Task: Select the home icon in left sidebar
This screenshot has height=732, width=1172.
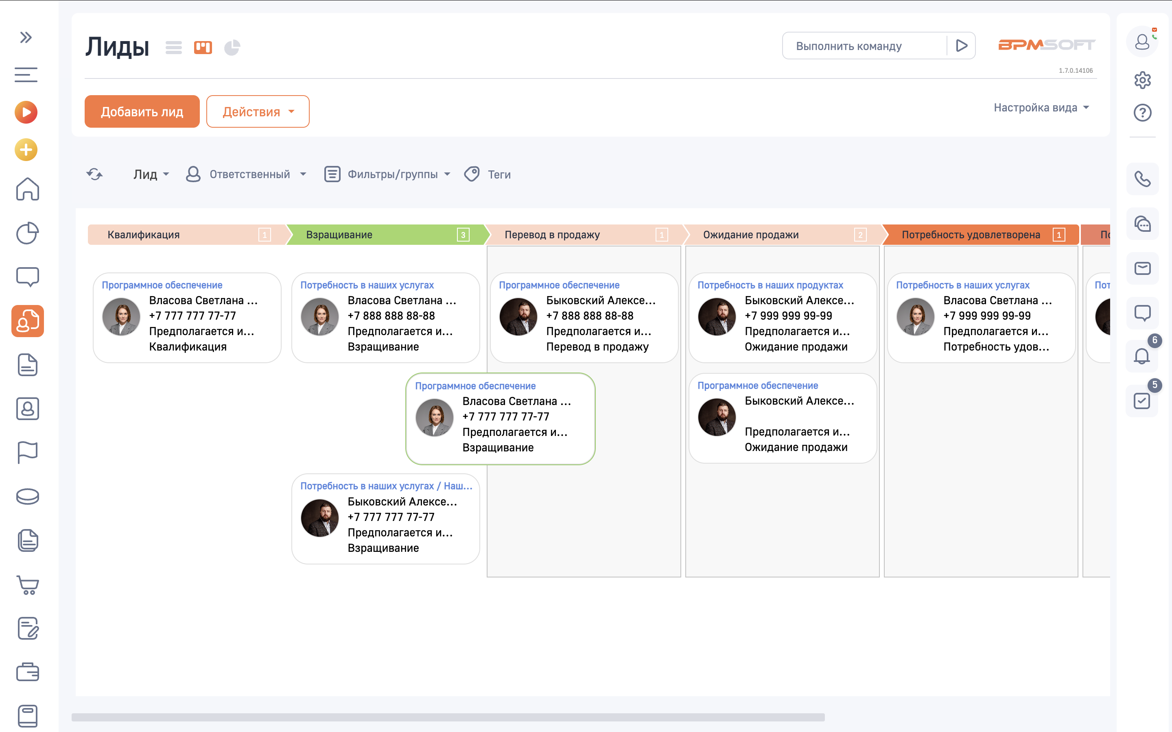Action: (x=27, y=190)
